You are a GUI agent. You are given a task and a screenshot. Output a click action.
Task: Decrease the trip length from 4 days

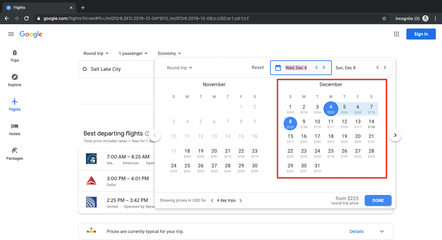[x=212, y=200]
